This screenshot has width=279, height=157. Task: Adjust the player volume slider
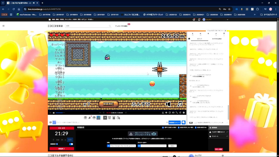(60, 113)
